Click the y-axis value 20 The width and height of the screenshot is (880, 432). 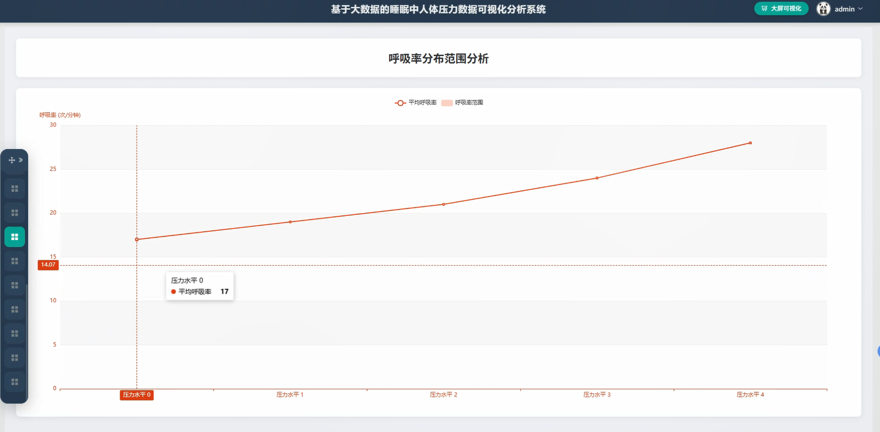click(x=53, y=213)
